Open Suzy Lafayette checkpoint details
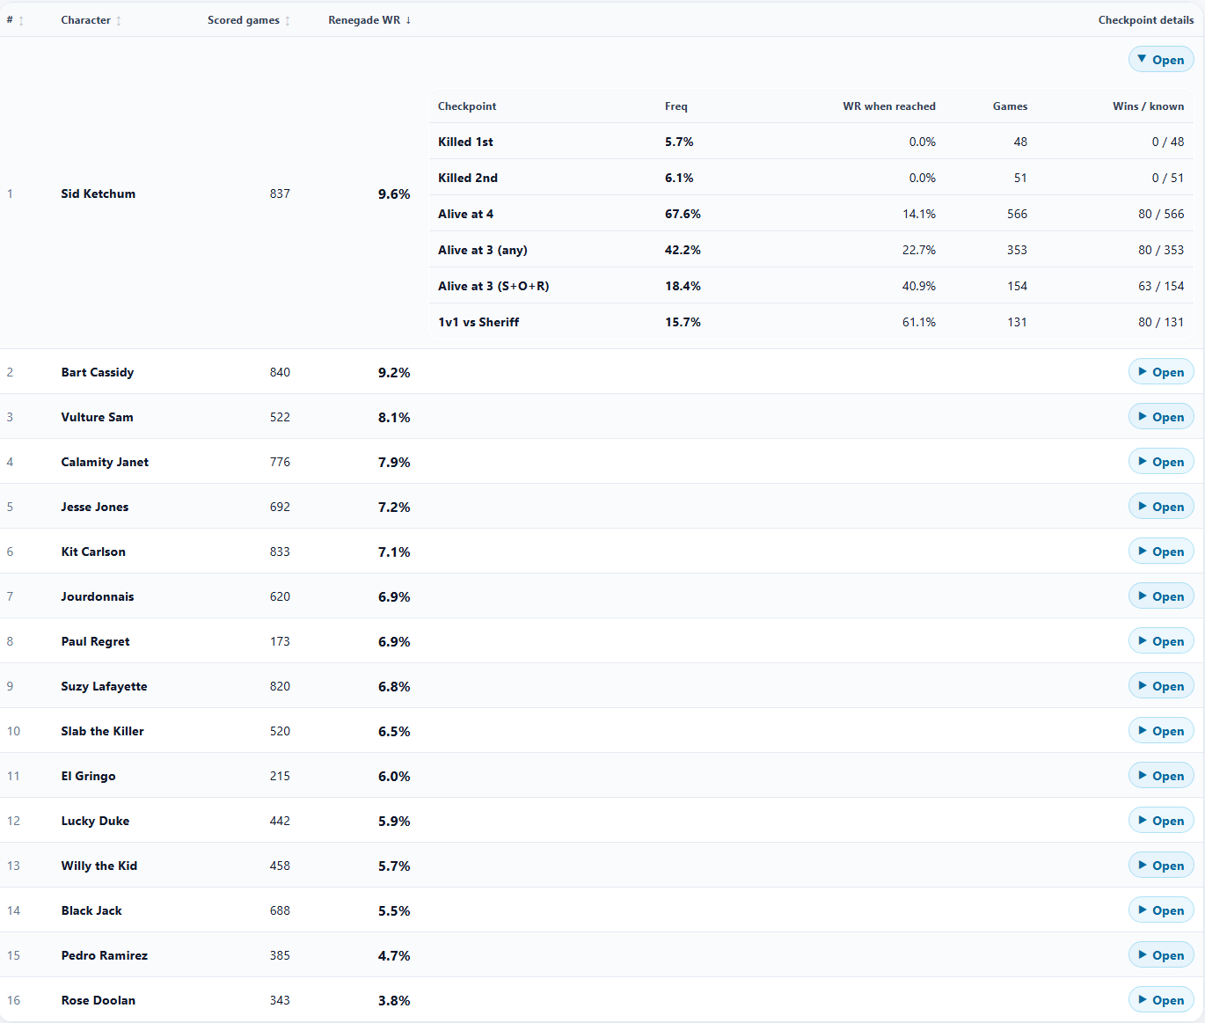The width and height of the screenshot is (1205, 1023). click(1161, 686)
